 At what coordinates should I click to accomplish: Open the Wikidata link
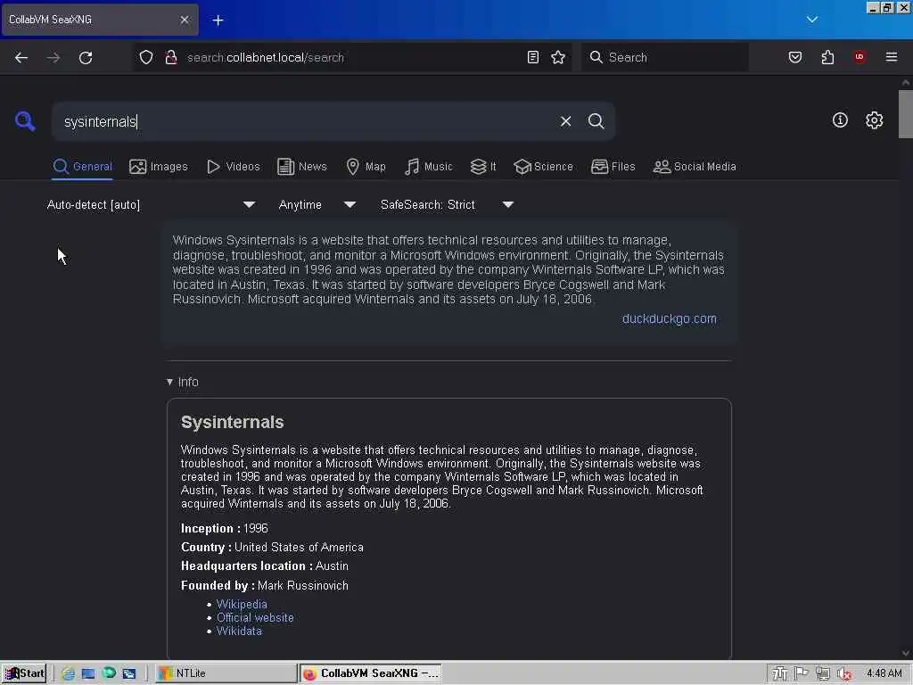pos(239,631)
